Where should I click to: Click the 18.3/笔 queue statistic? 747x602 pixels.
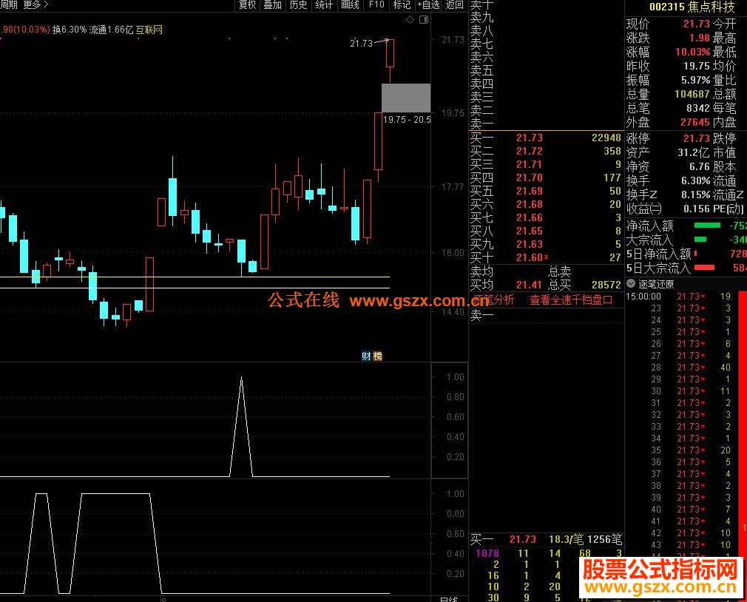click(x=566, y=539)
